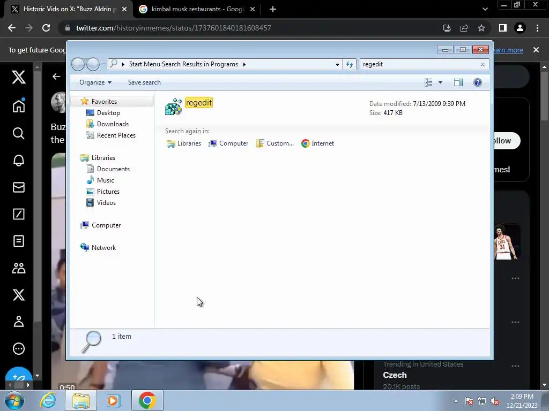
Task: Search again in Custom location
Action: (275, 143)
